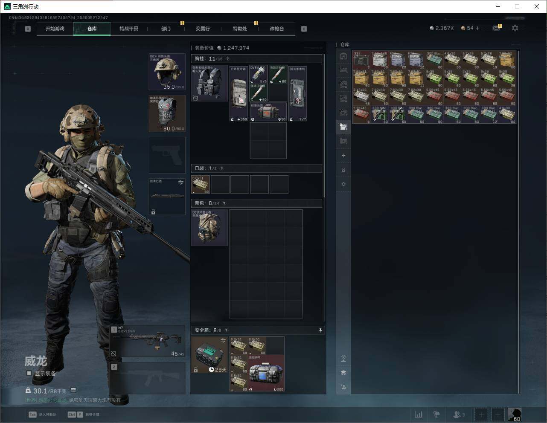Select 9x39 ammo box showing 28
This screenshot has width=547, height=423.
[x=507, y=78]
